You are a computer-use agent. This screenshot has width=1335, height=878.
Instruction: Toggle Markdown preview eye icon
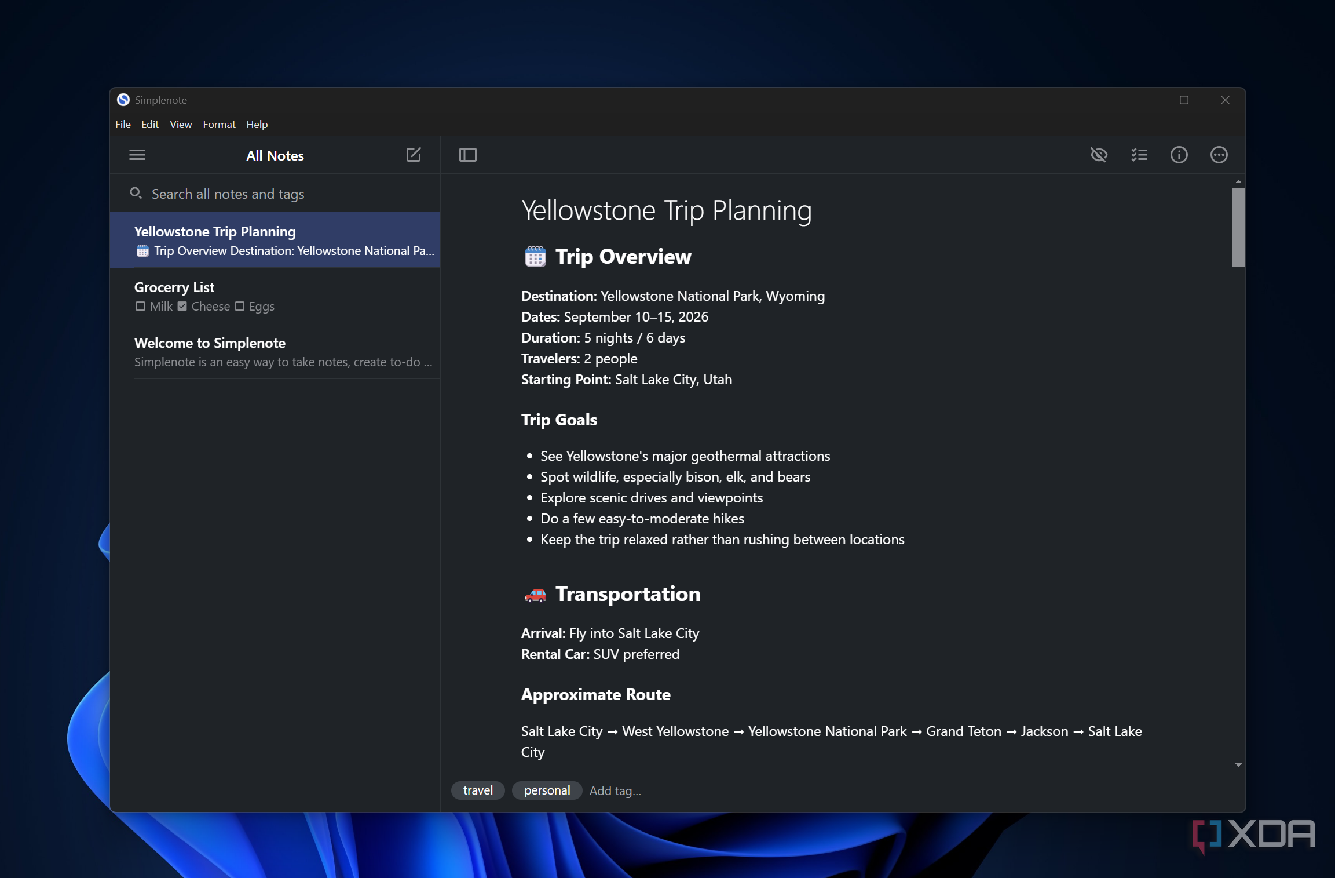1099,155
